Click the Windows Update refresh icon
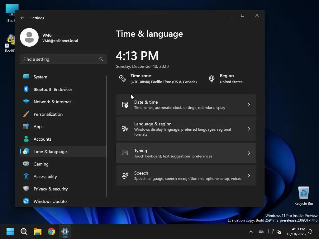This screenshot has height=239, width=319. (x=26, y=201)
